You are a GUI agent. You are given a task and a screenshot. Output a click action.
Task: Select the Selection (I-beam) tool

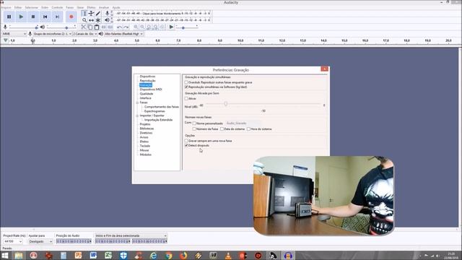click(x=84, y=14)
